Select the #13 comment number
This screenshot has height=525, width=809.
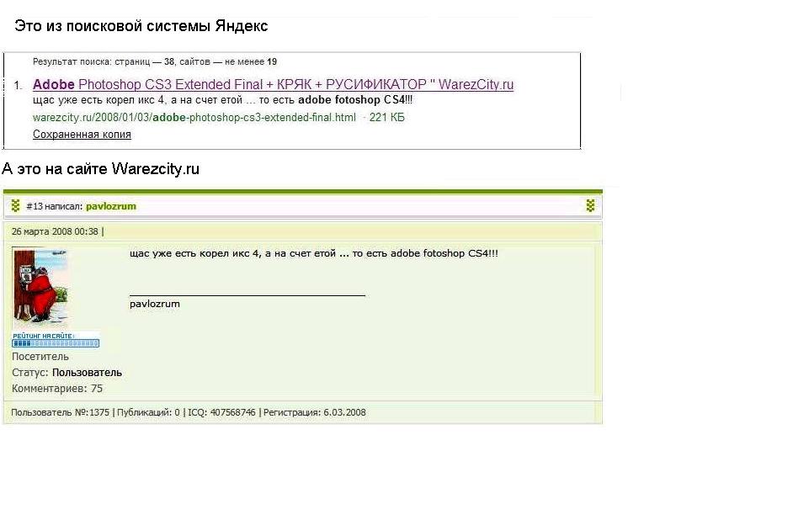pyautogui.click(x=34, y=206)
